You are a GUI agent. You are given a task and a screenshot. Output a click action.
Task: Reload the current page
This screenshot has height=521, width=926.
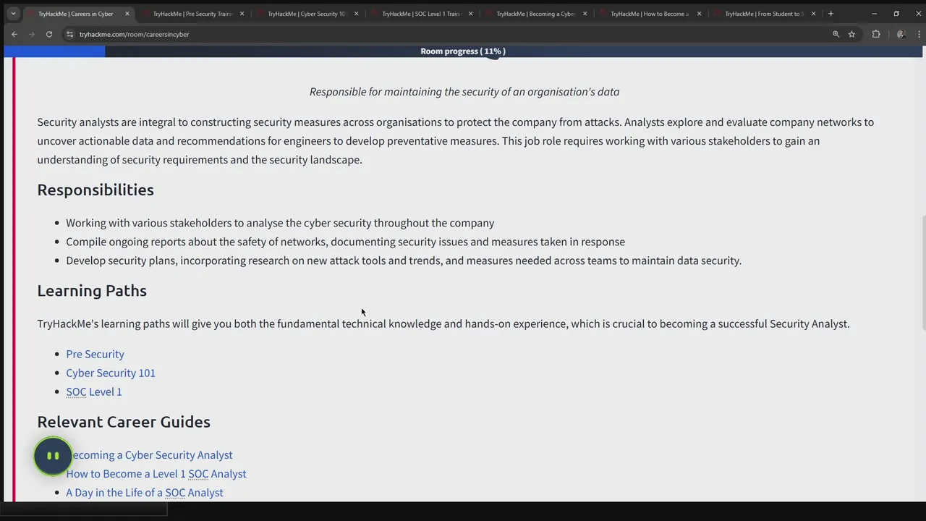49,34
